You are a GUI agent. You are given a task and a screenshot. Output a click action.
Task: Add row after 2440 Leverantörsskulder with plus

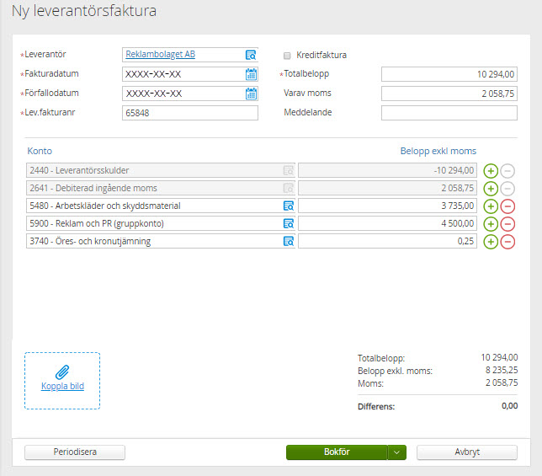[492, 170]
